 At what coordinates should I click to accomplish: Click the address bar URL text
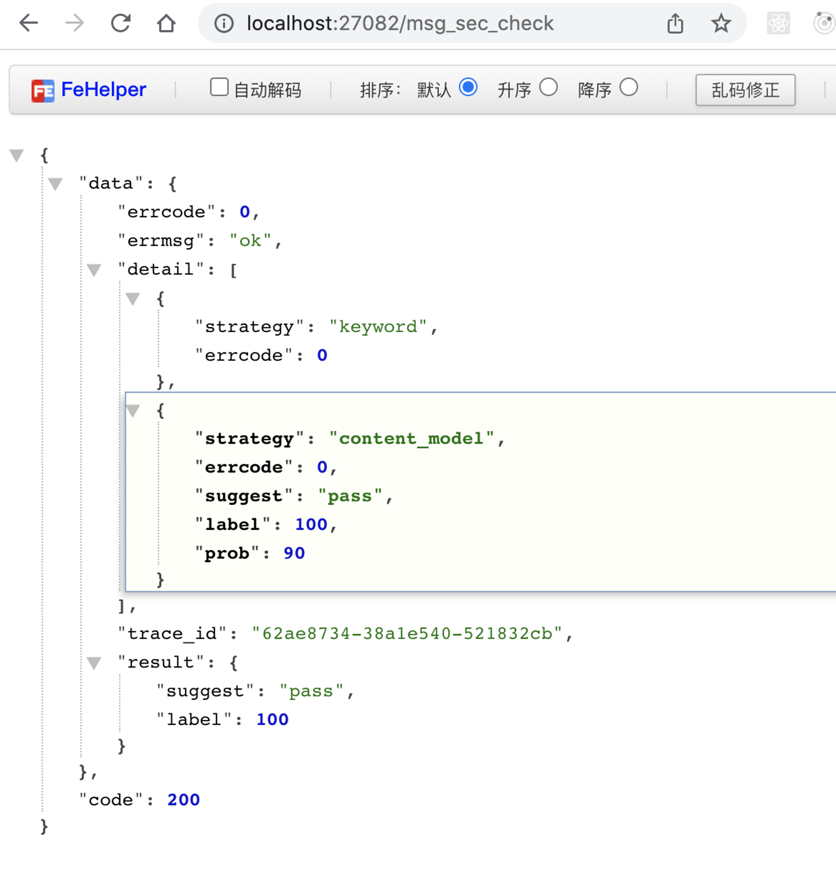pos(400,24)
